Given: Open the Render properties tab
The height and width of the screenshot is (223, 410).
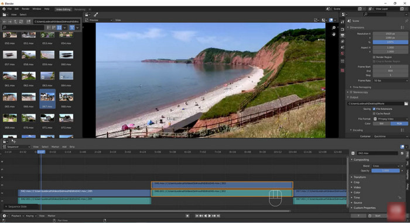Looking at the screenshot, I should pos(343,29).
